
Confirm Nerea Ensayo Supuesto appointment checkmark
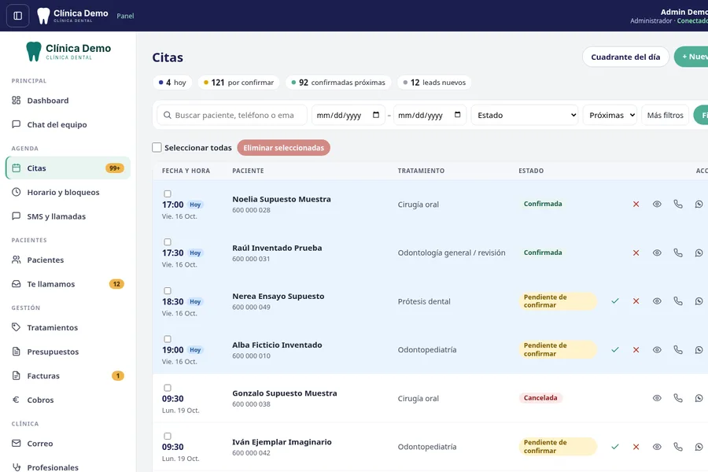click(615, 301)
